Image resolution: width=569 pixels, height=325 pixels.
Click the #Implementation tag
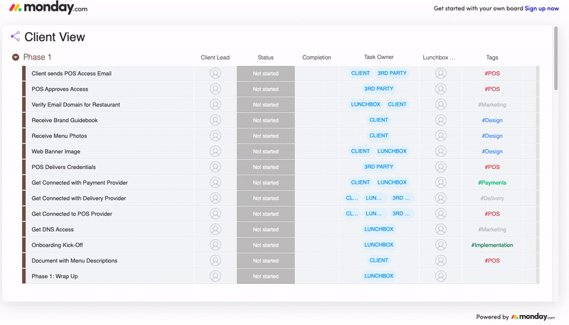tap(492, 245)
